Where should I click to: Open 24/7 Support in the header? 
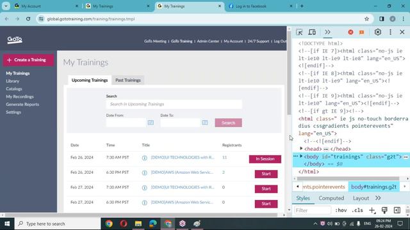(x=258, y=41)
